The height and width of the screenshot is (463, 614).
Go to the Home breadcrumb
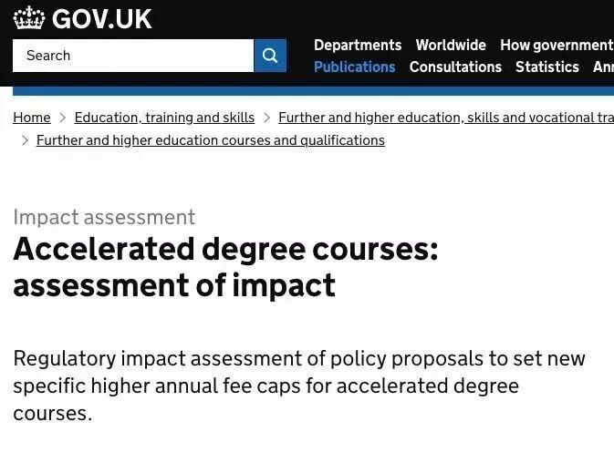click(x=32, y=118)
